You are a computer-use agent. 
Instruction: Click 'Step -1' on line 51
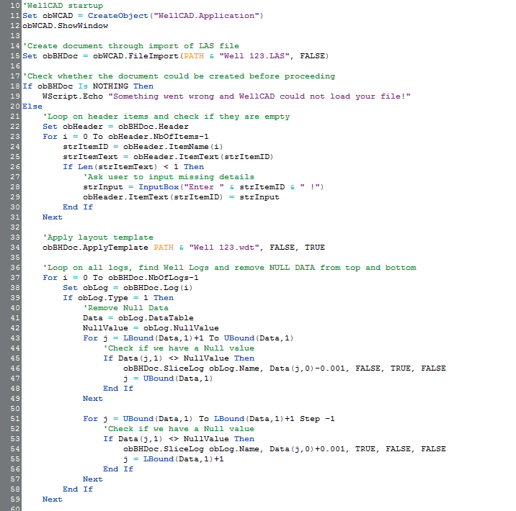(x=317, y=419)
